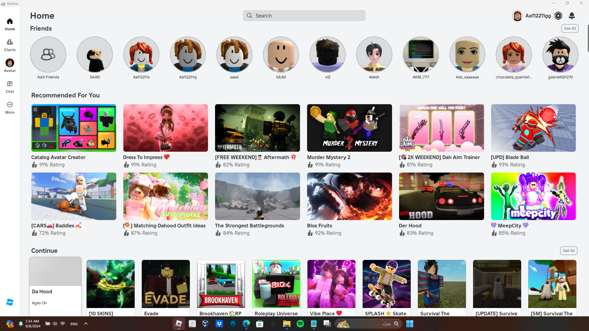Click the page vertical scrollbar

[x=588, y=38]
